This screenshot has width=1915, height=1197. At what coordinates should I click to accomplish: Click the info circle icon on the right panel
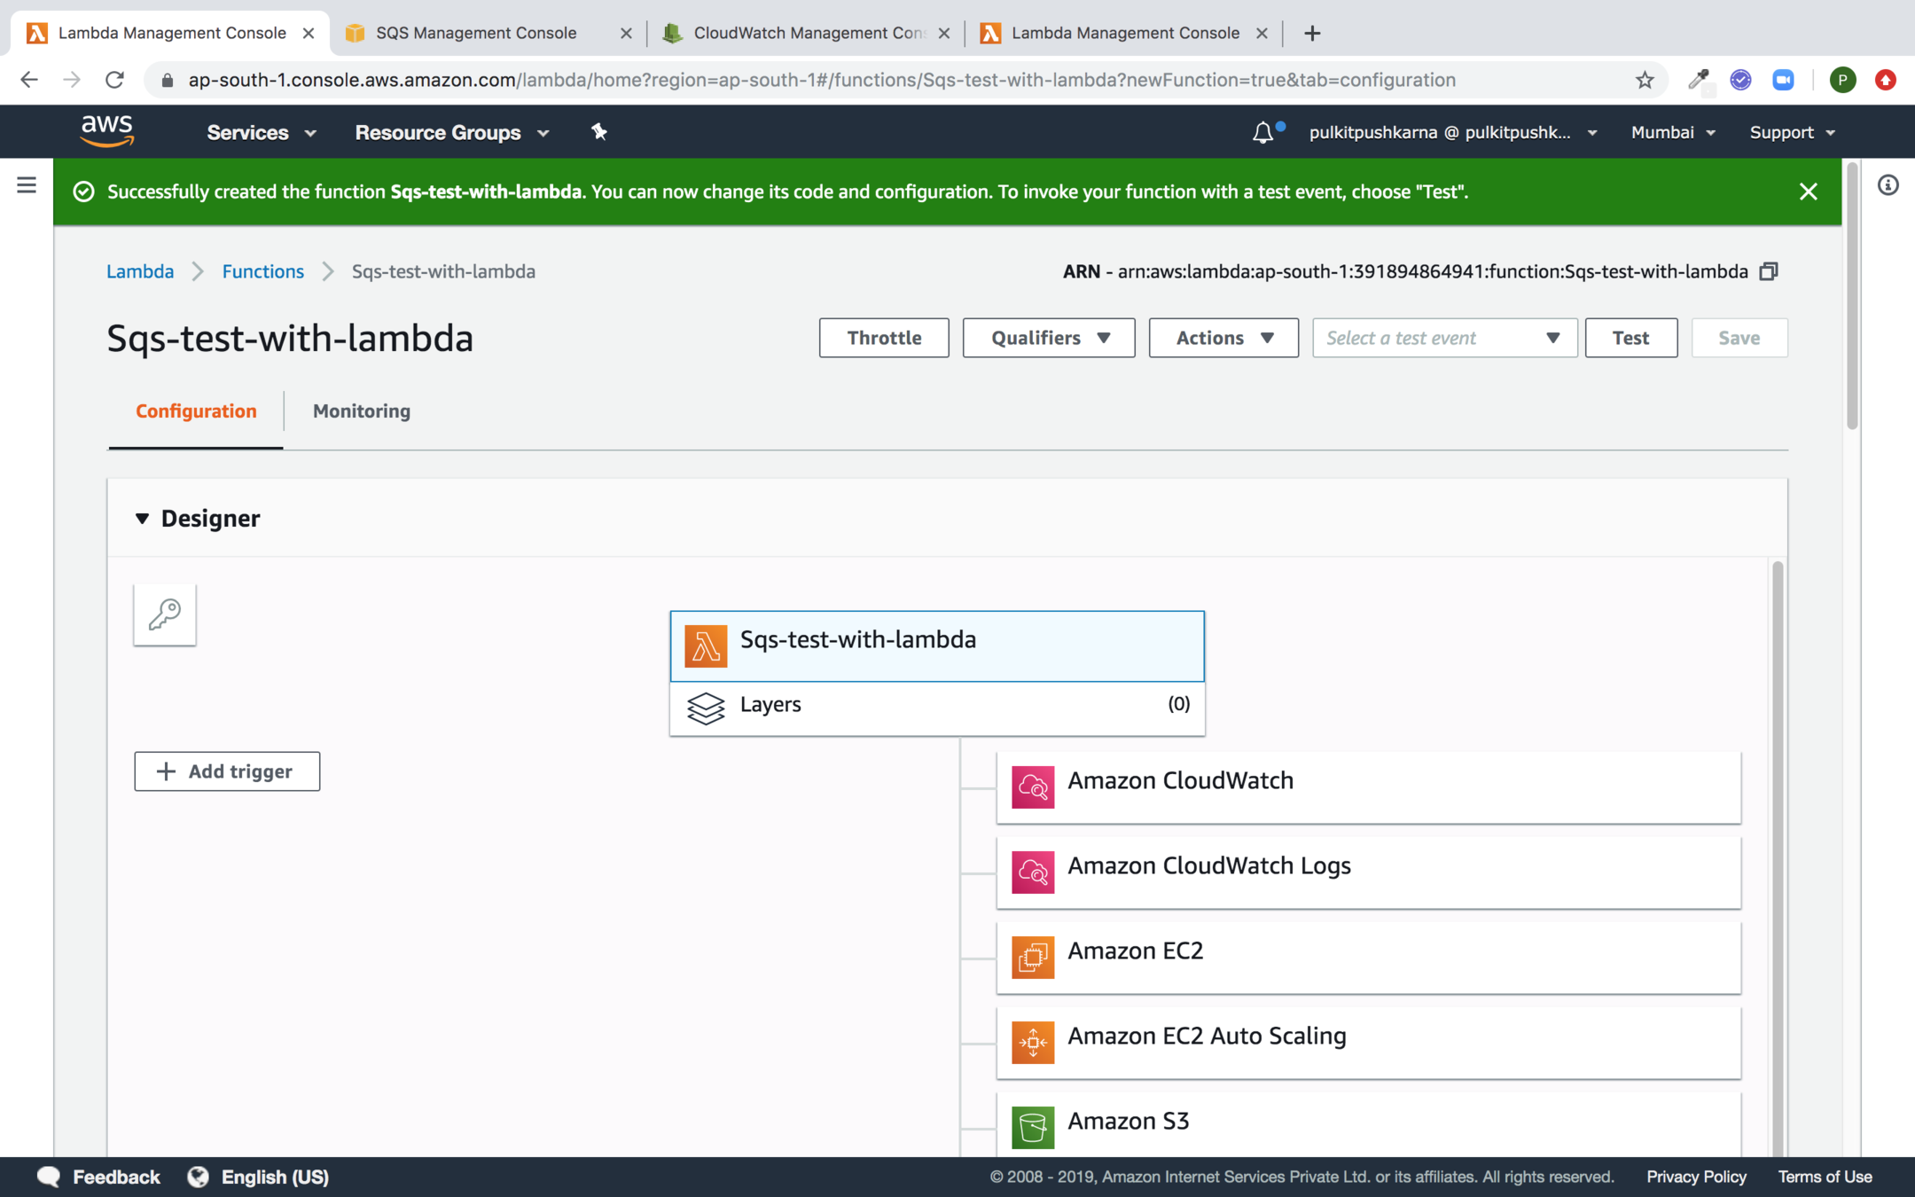1888,185
